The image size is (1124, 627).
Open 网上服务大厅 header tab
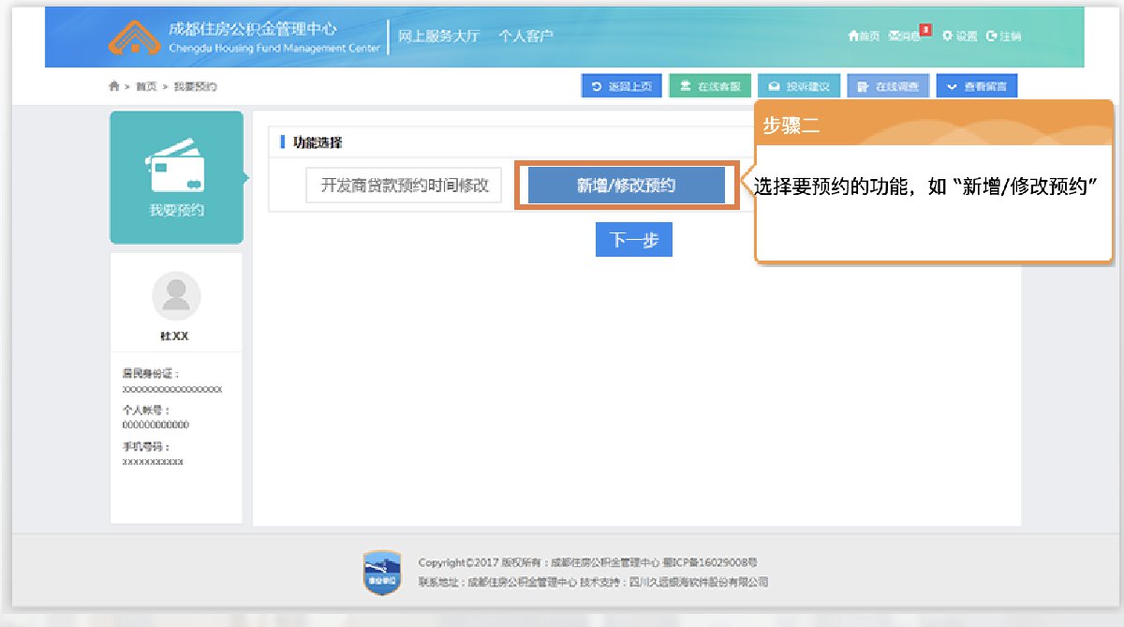[x=438, y=37]
